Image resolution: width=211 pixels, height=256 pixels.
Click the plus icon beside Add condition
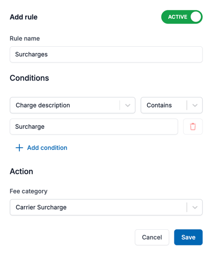pos(19,148)
